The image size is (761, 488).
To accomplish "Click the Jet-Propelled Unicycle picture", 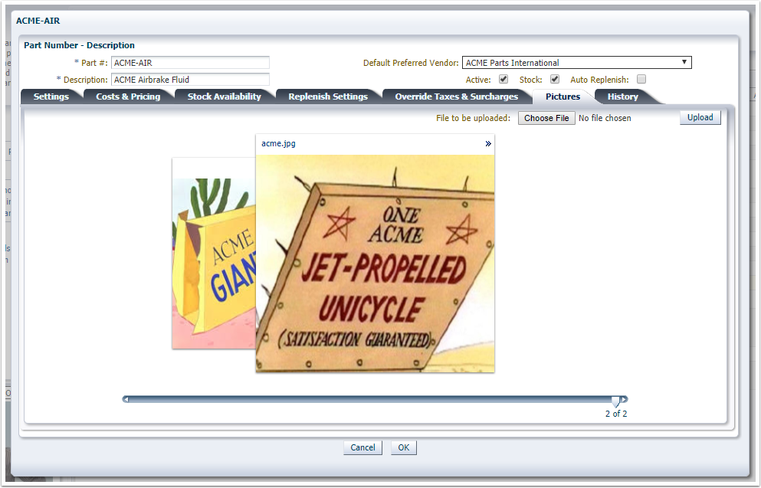I will click(376, 264).
